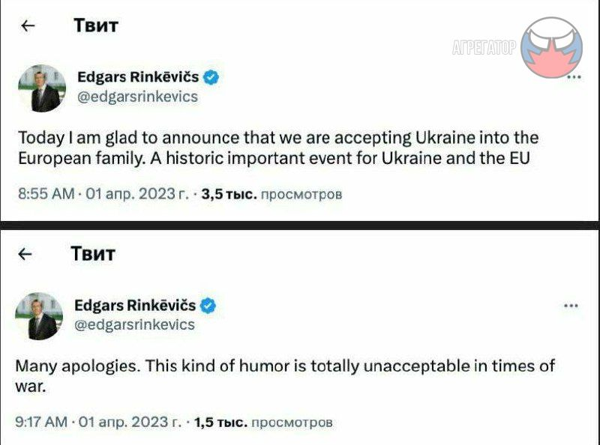
Task: Open Edgars Rinkēvičs avatar on the apology tweet
Action: 39,316
